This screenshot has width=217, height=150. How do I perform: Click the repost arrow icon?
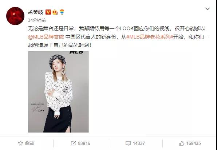click(x=73, y=143)
